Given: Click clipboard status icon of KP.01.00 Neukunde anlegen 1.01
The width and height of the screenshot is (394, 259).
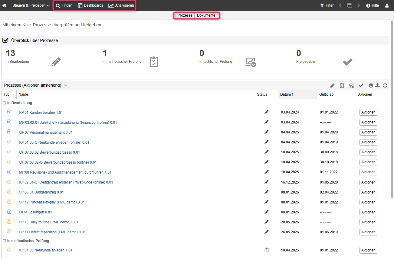Looking at the screenshot, I should (266, 250).
